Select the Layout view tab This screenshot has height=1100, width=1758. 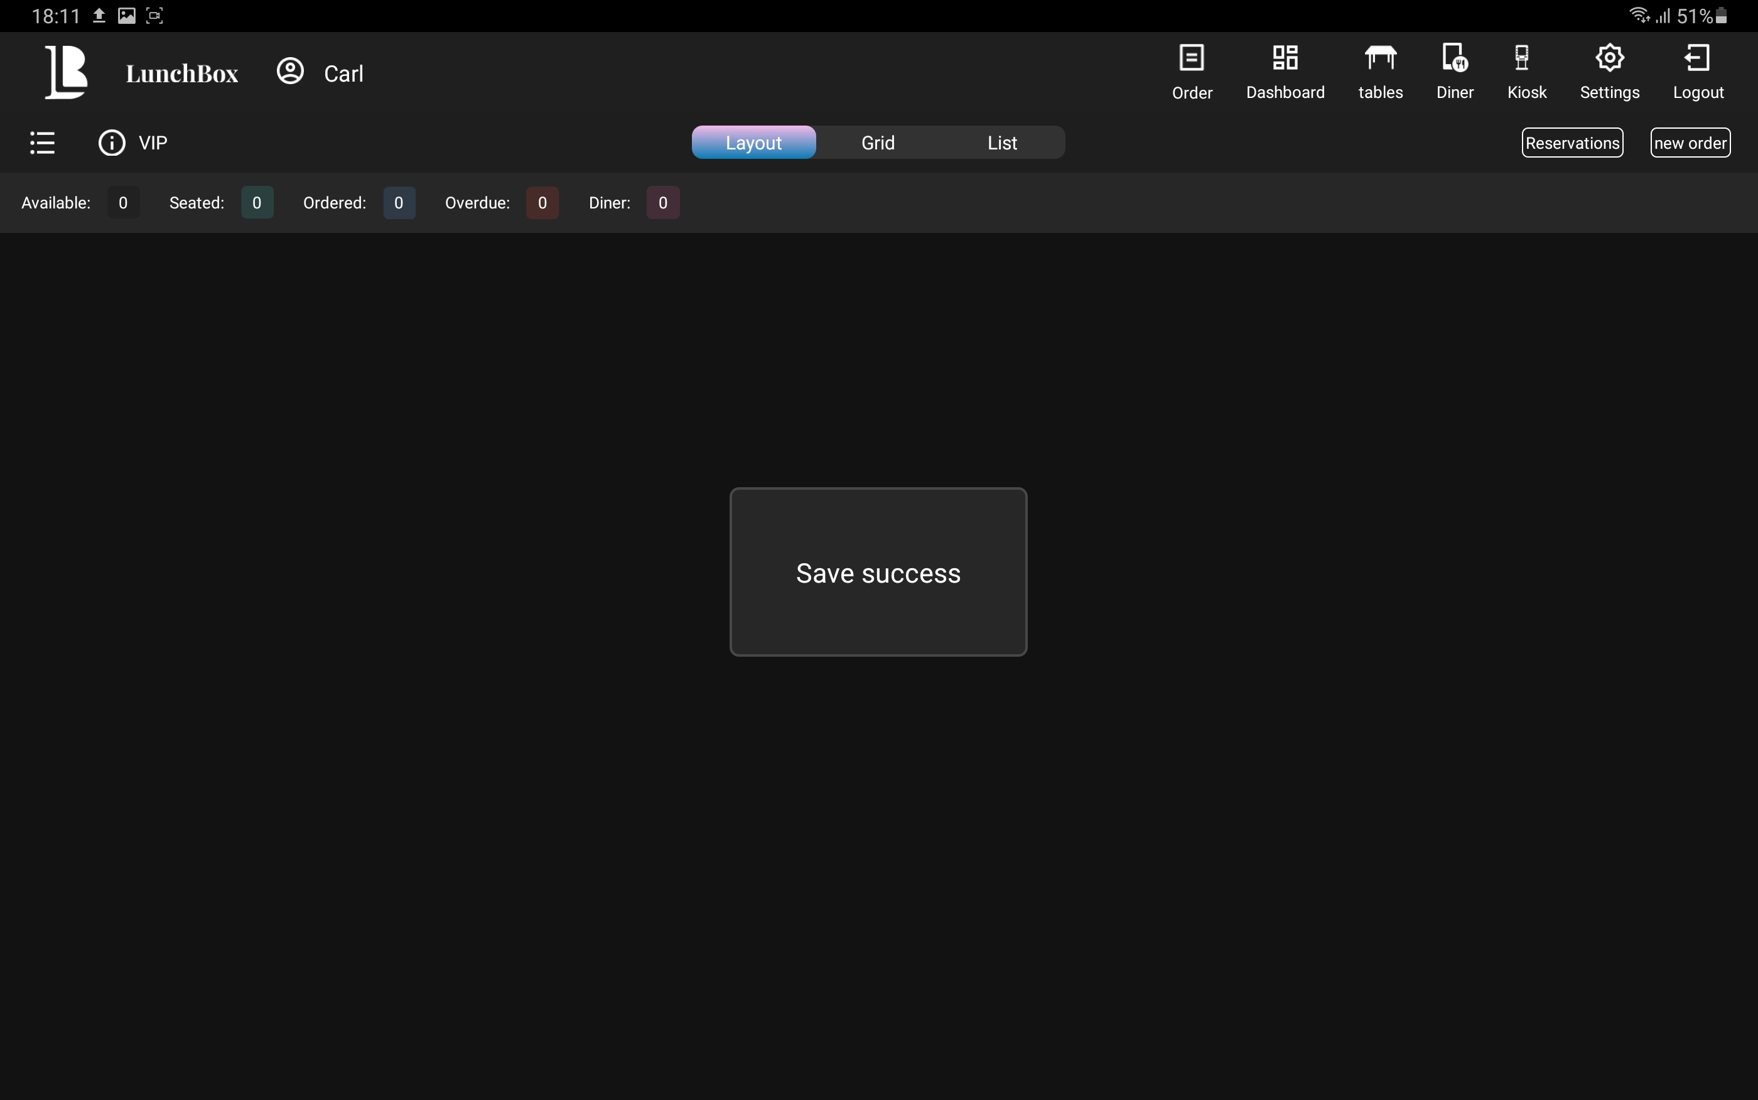pos(753,143)
